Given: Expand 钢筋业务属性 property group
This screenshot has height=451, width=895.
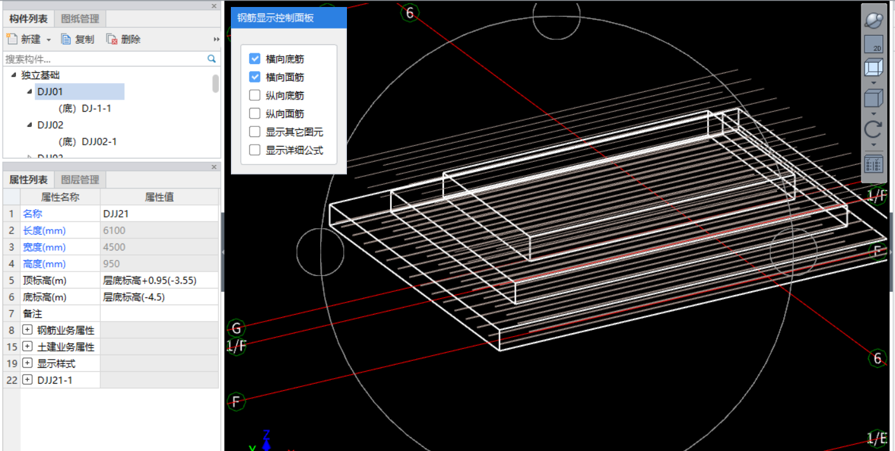Looking at the screenshot, I should click(x=27, y=330).
